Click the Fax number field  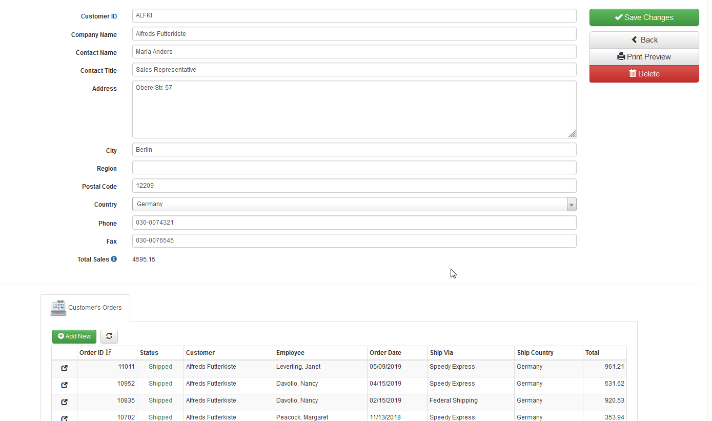[x=354, y=240]
